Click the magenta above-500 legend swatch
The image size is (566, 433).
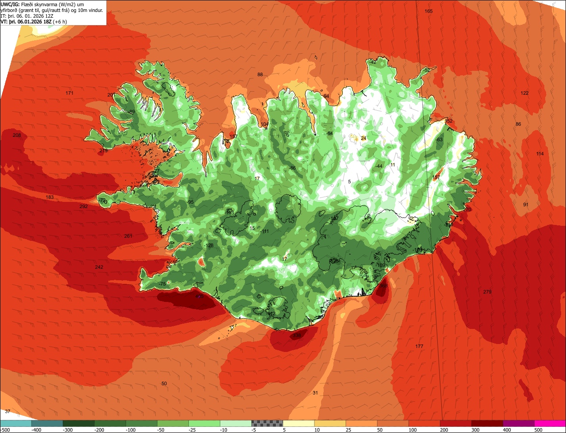[x=550, y=423]
